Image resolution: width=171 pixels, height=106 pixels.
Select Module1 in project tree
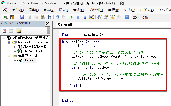(x=29, y=60)
